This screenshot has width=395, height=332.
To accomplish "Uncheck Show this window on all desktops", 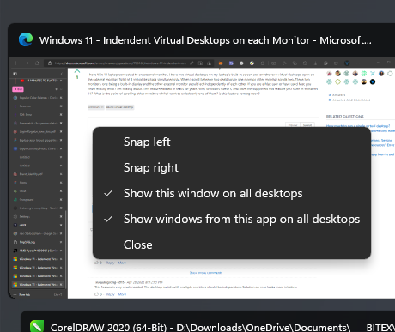I will tap(232, 193).
